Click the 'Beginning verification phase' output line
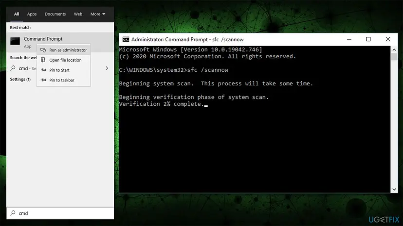Screen dimensions: 403x226 click(194, 97)
